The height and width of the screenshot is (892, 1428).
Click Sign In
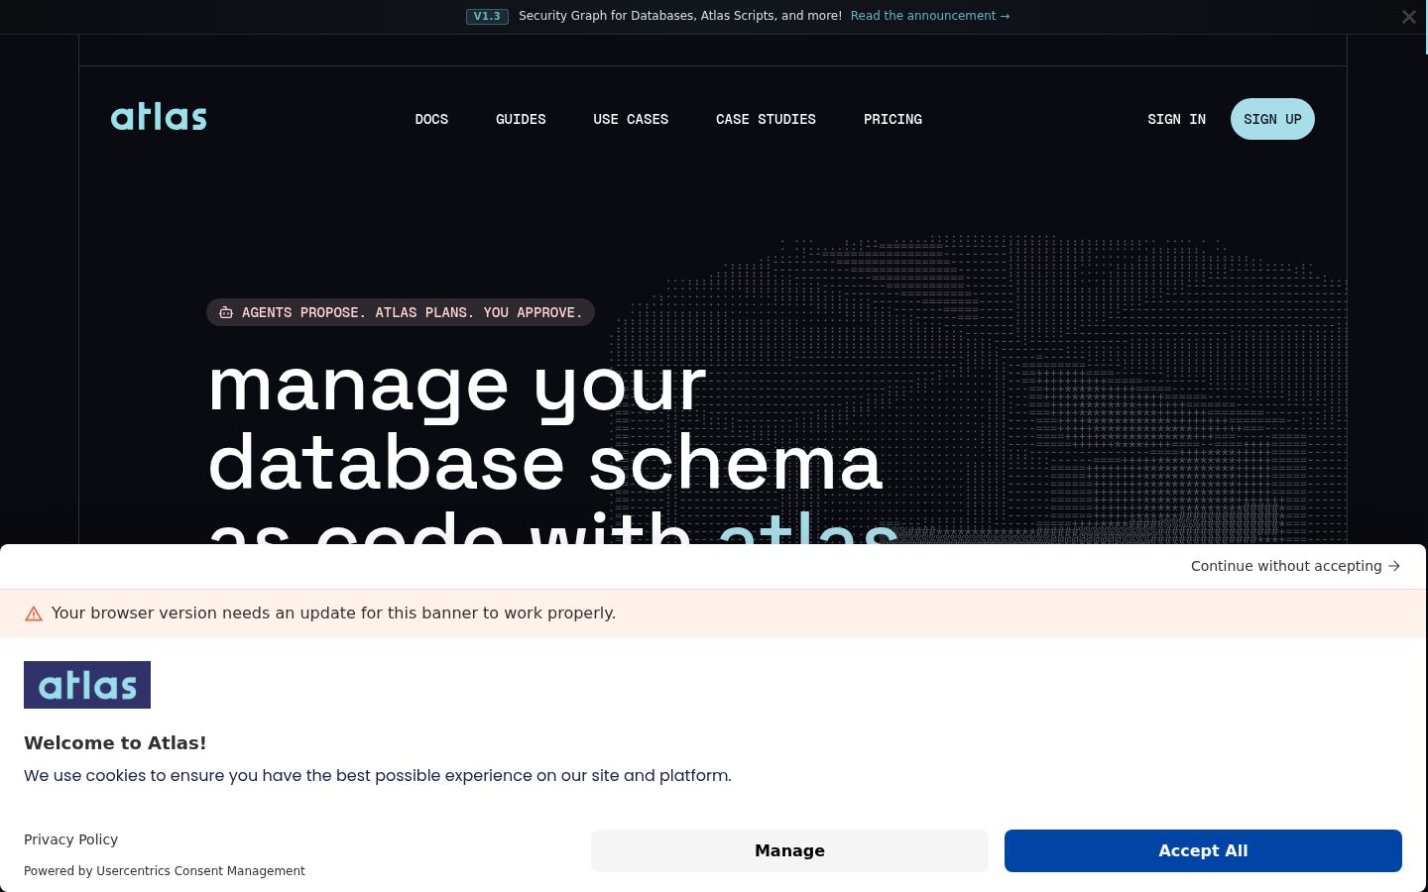pos(1176,119)
